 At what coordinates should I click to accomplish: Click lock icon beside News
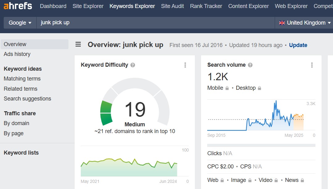click(x=303, y=180)
